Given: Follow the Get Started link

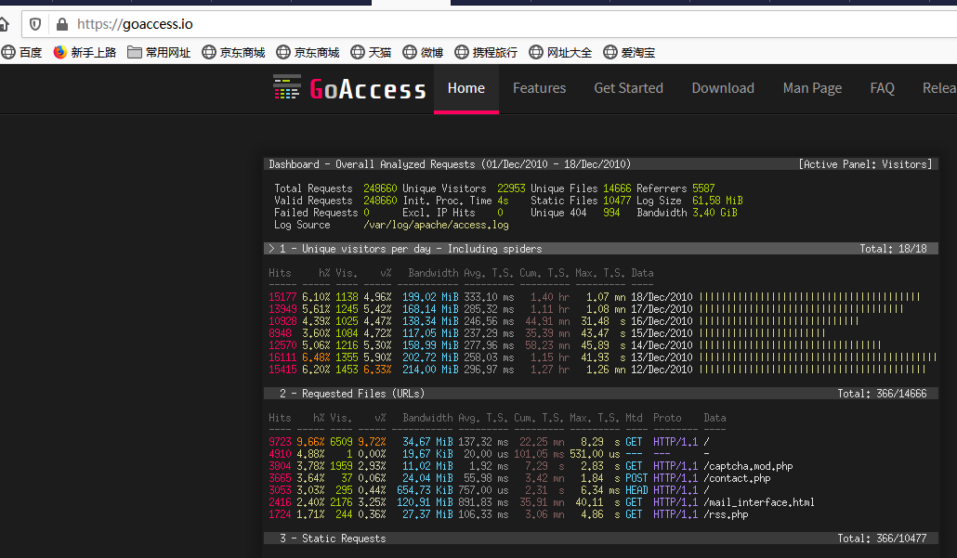Looking at the screenshot, I should (628, 87).
